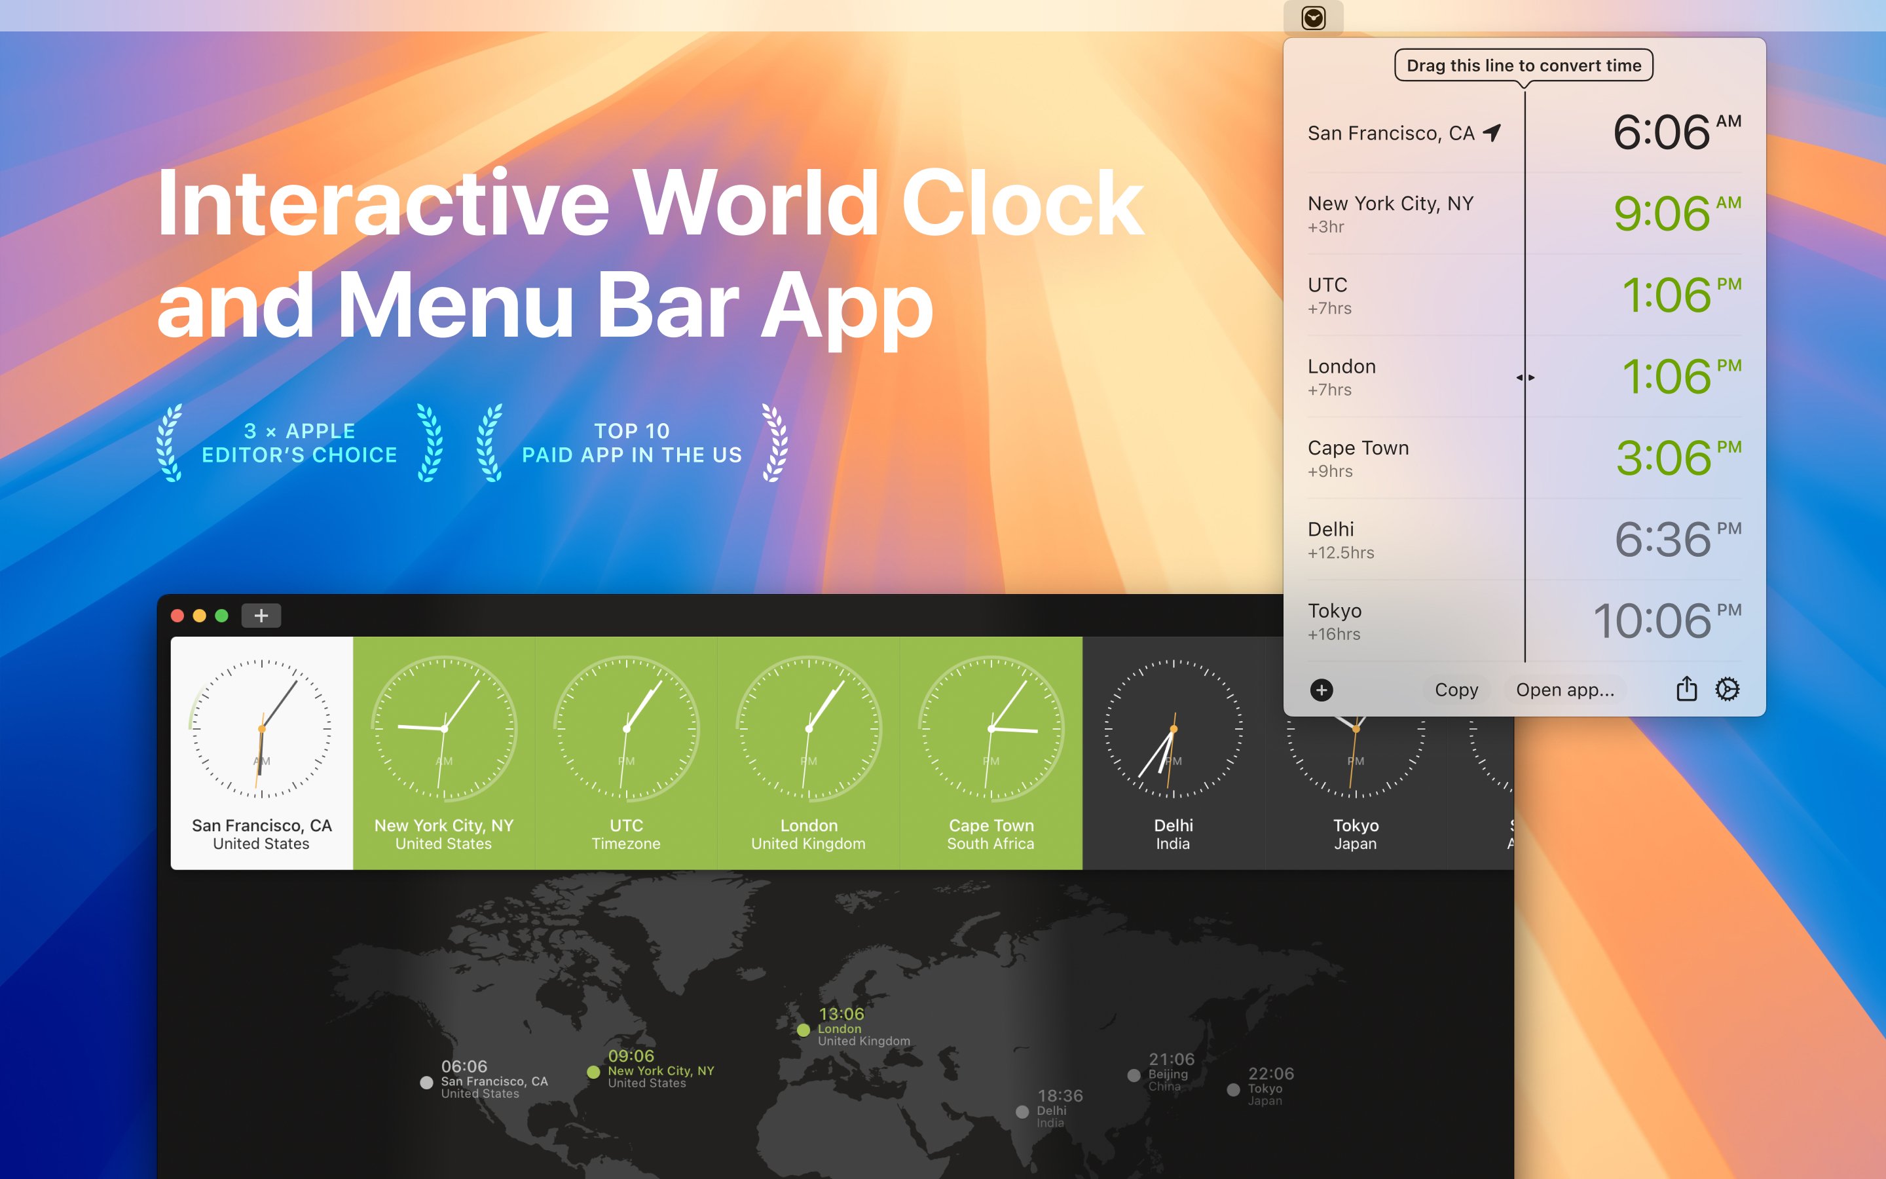Click the Open app... button

coord(1564,689)
